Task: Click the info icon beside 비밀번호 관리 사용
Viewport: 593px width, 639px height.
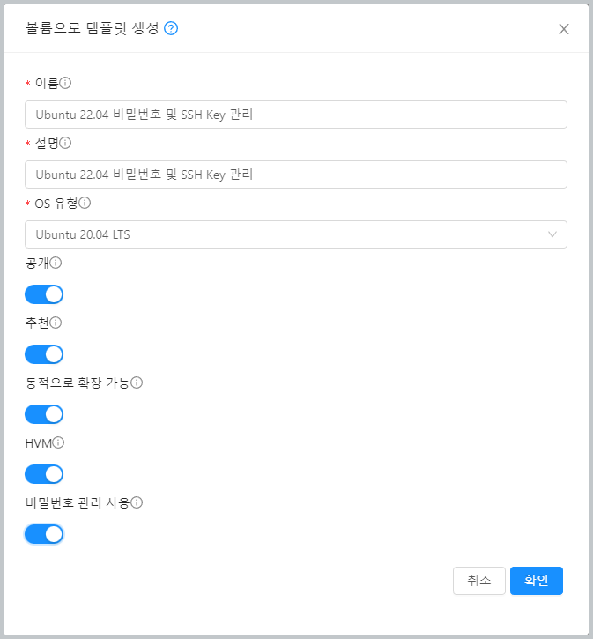Action: pos(137,502)
